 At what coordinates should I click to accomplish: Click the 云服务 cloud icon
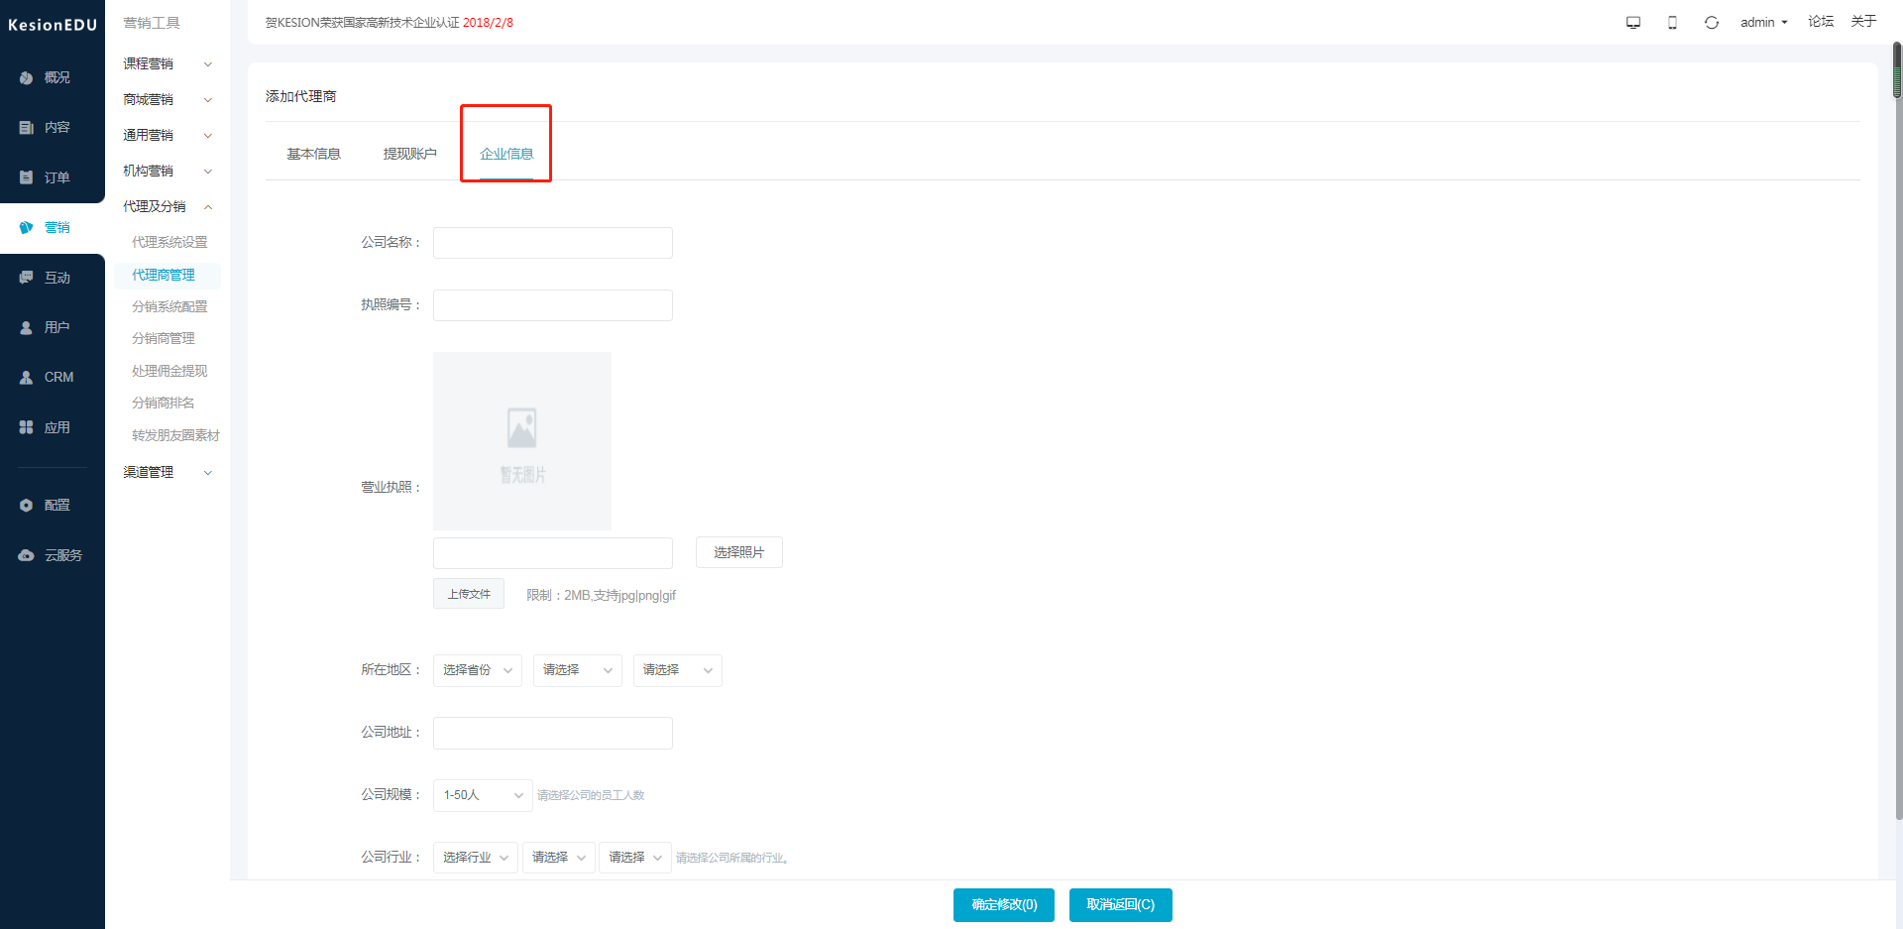pos(27,555)
